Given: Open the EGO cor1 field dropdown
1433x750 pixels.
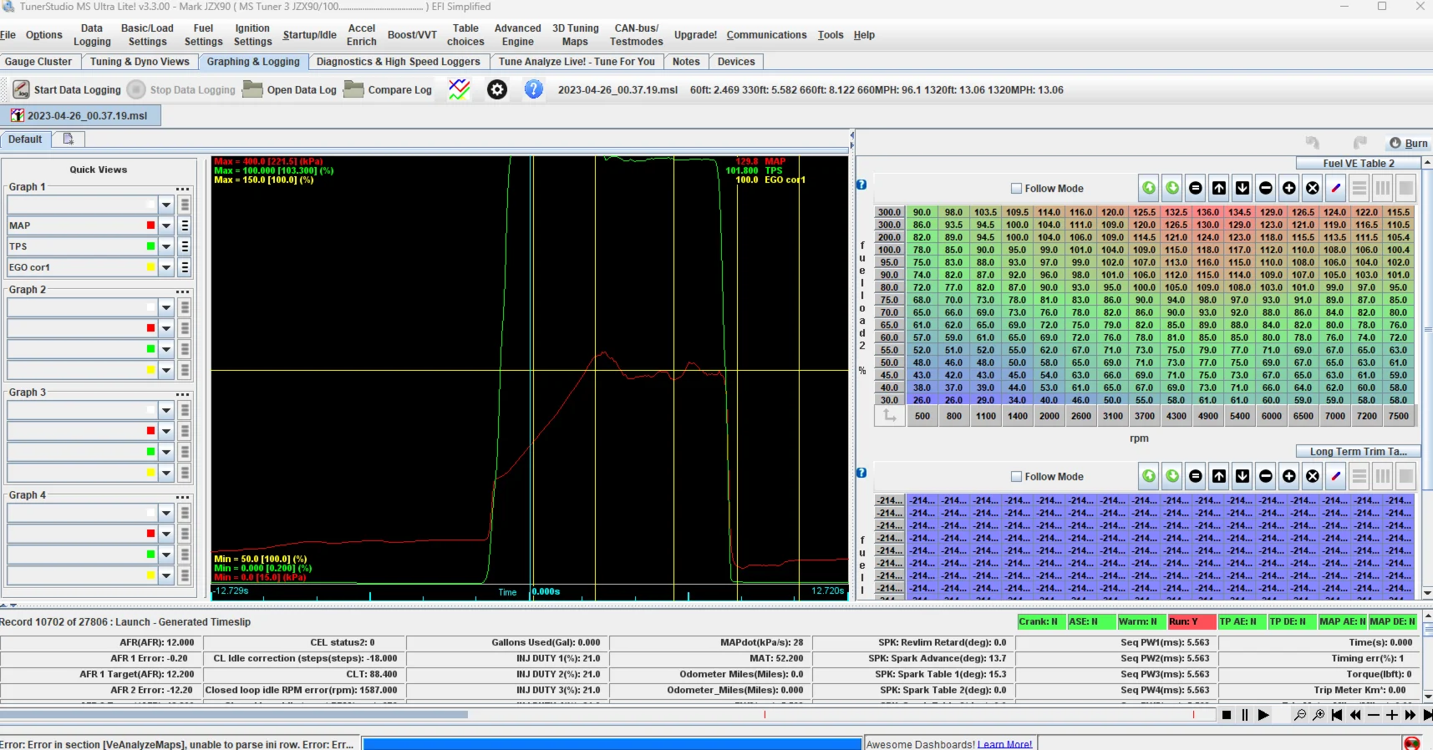Looking at the screenshot, I should coord(166,267).
